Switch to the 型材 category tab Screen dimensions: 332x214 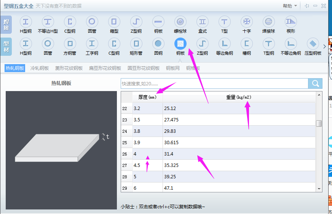[6, 47]
